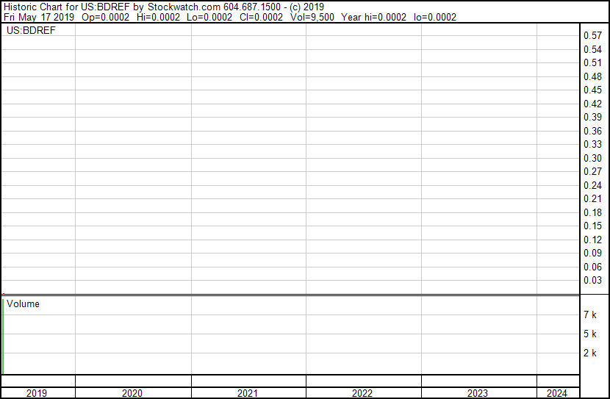Click the 0.39 price axis label
Viewport: 610px width, 399px height.
coord(592,117)
